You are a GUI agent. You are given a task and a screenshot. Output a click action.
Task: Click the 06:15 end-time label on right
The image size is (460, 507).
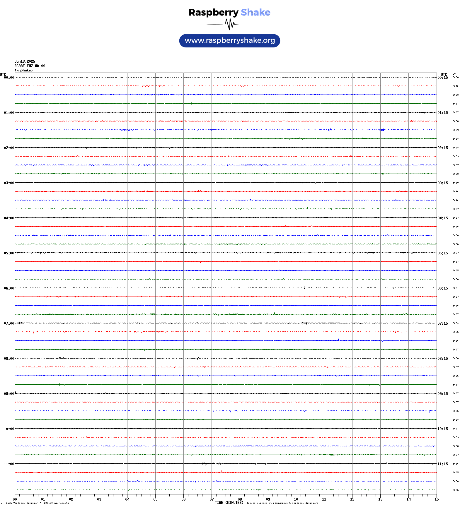(x=443, y=288)
